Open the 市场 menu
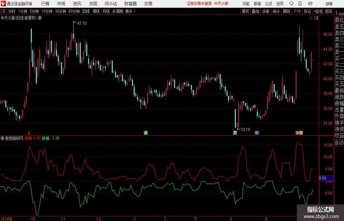This screenshot has height=221, width=344. coord(61,4)
